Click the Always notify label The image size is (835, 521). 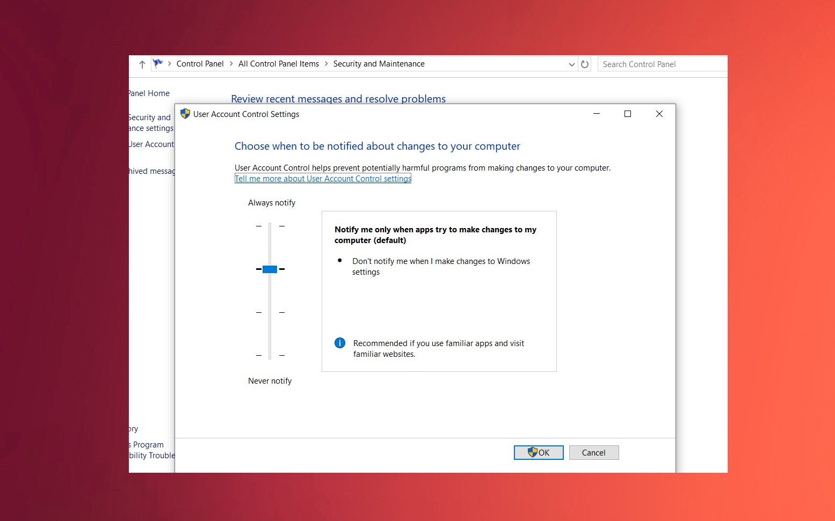point(272,203)
